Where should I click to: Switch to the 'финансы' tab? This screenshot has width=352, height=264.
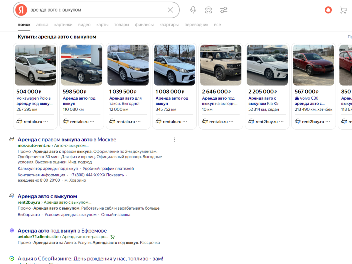click(x=144, y=25)
